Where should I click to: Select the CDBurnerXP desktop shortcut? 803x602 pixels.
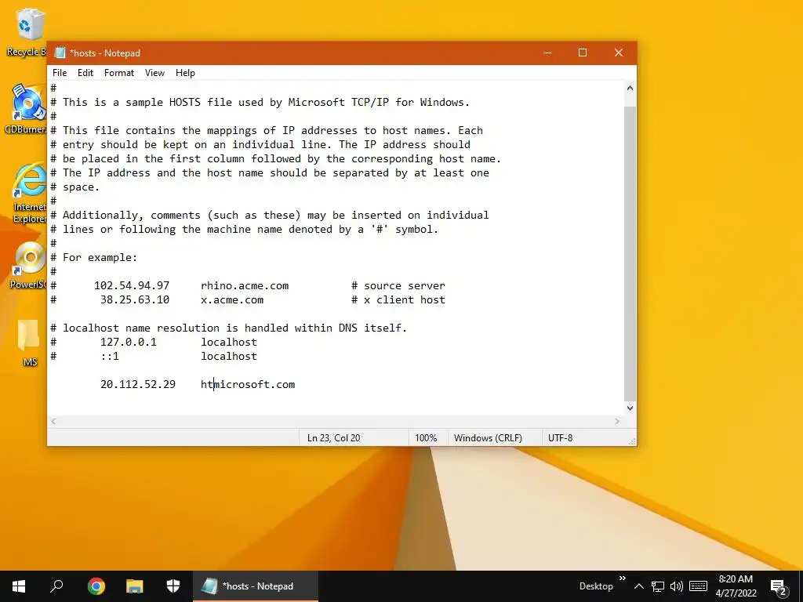[x=26, y=108]
